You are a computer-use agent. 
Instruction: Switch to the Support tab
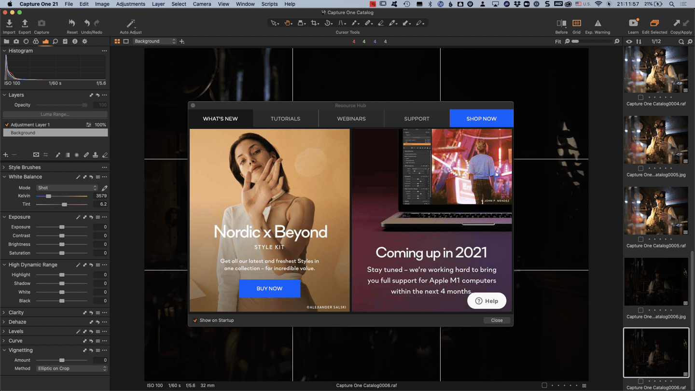[417, 119]
